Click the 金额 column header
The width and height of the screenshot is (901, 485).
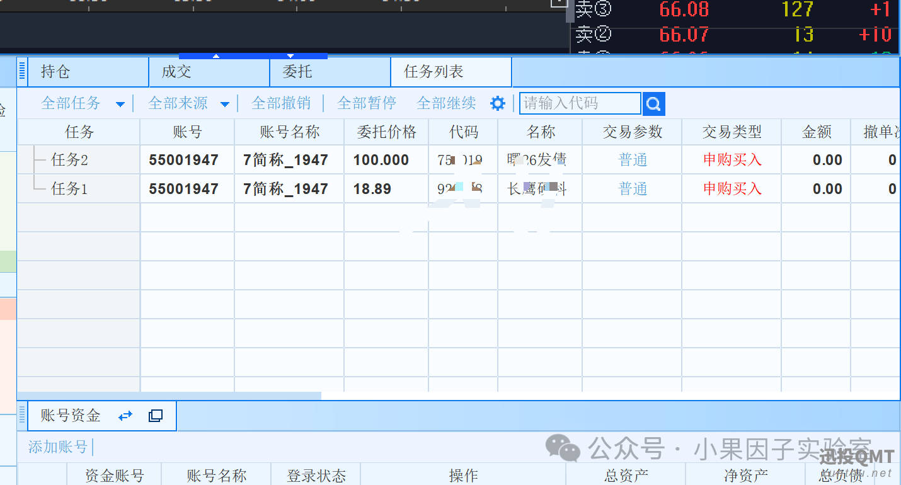(816, 132)
